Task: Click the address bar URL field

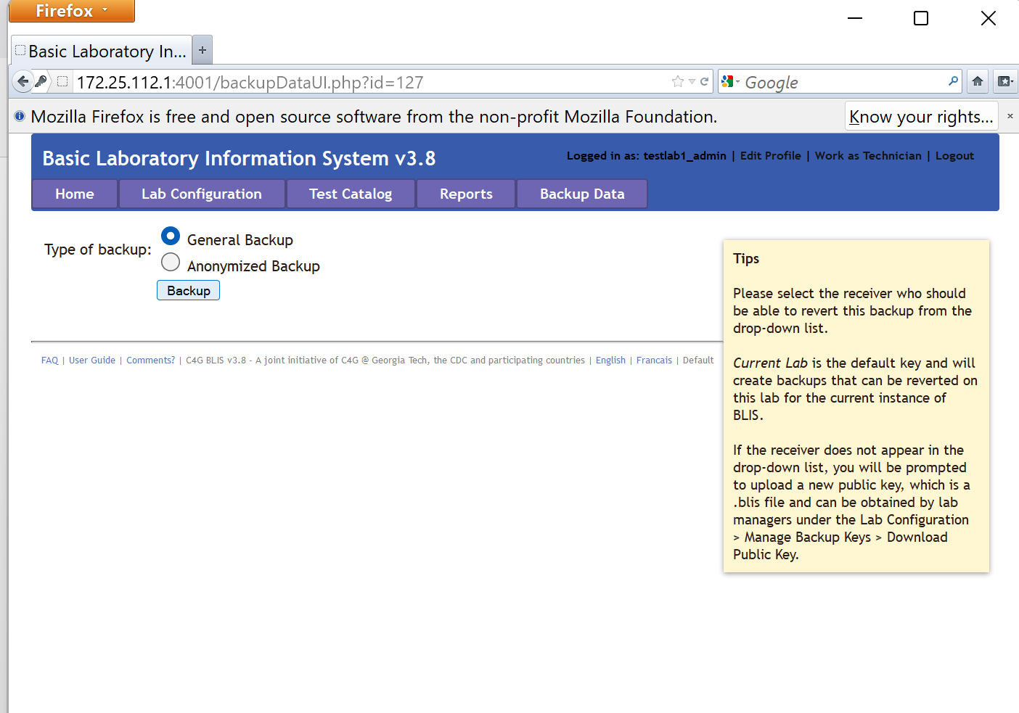Action: tap(370, 82)
